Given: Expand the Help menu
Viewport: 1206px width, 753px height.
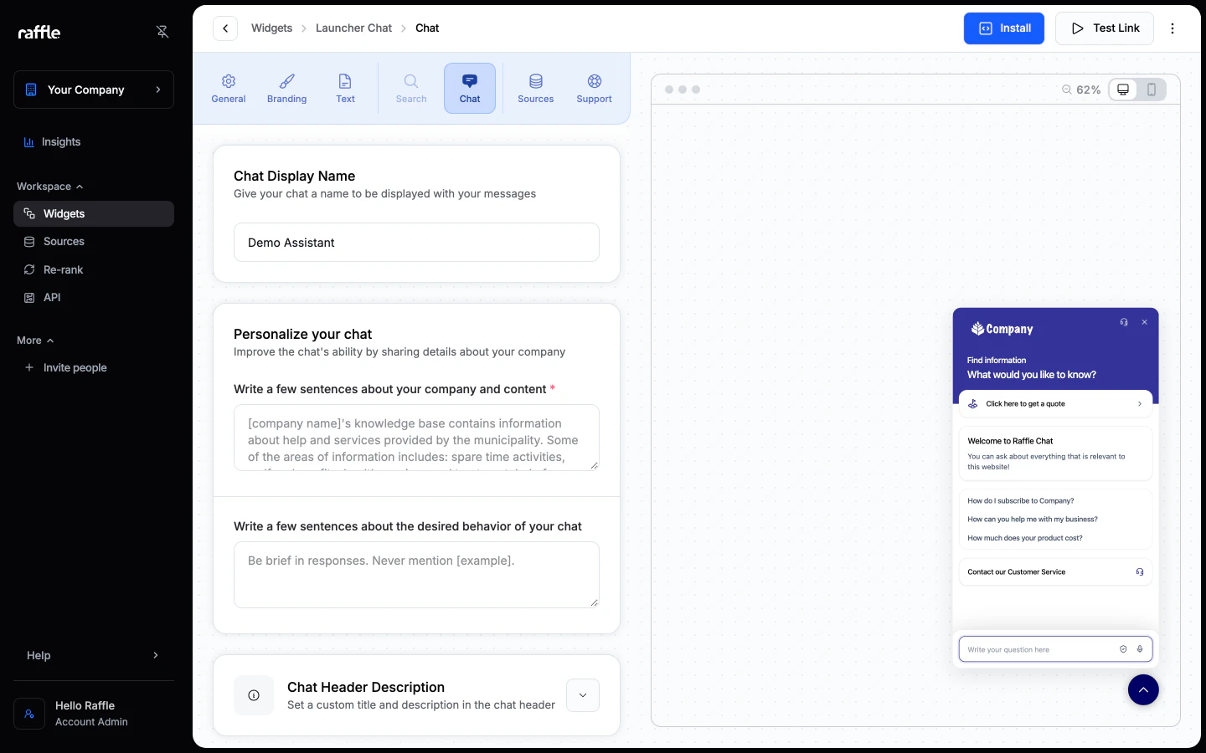Looking at the screenshot, I should pyautogui.click(x=94, y=655).
